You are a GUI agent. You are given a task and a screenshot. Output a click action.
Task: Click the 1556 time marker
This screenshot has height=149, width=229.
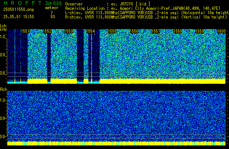[134, 31]
